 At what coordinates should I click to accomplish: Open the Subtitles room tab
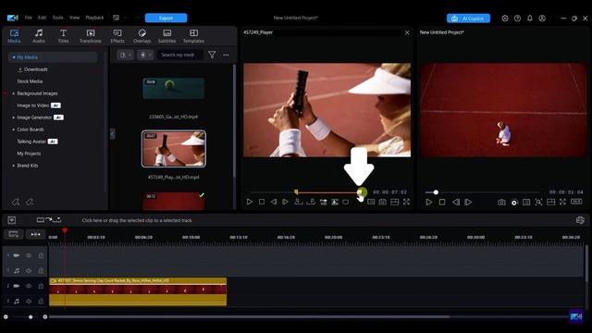tap(166, 36)
